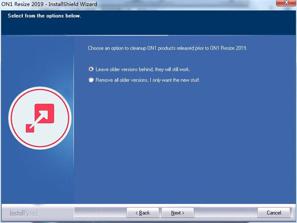Click the ON1 Resize logo icon
This screenshot has height=223, width=297.
41,119
